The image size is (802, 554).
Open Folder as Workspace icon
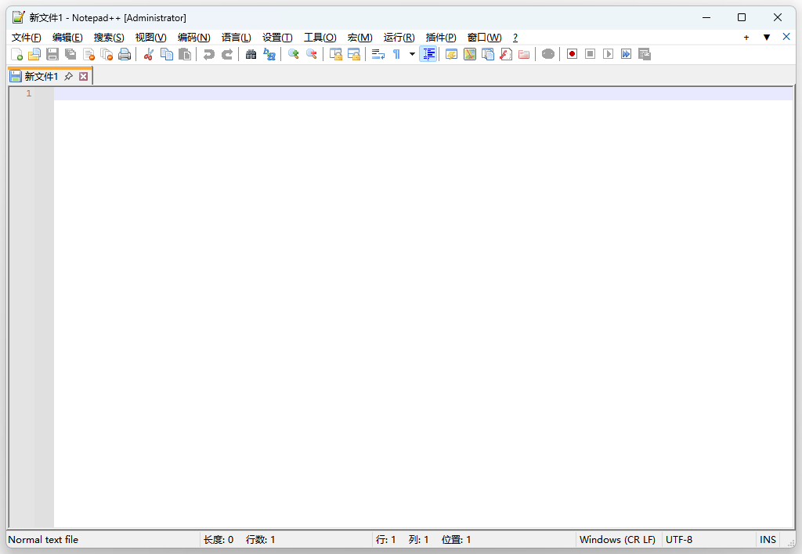[524, 54]
